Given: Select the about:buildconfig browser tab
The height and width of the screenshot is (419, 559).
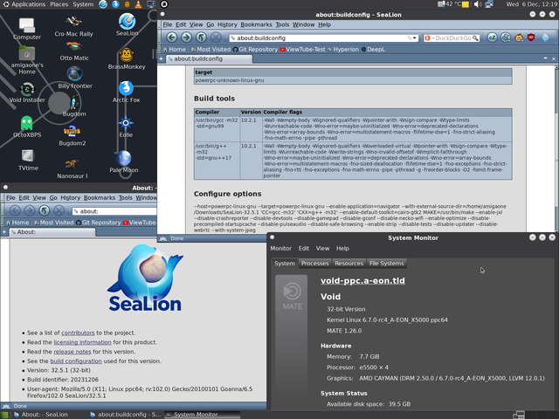Looking at the screenshot, I should pyautogui.click(x=210, y=58).
